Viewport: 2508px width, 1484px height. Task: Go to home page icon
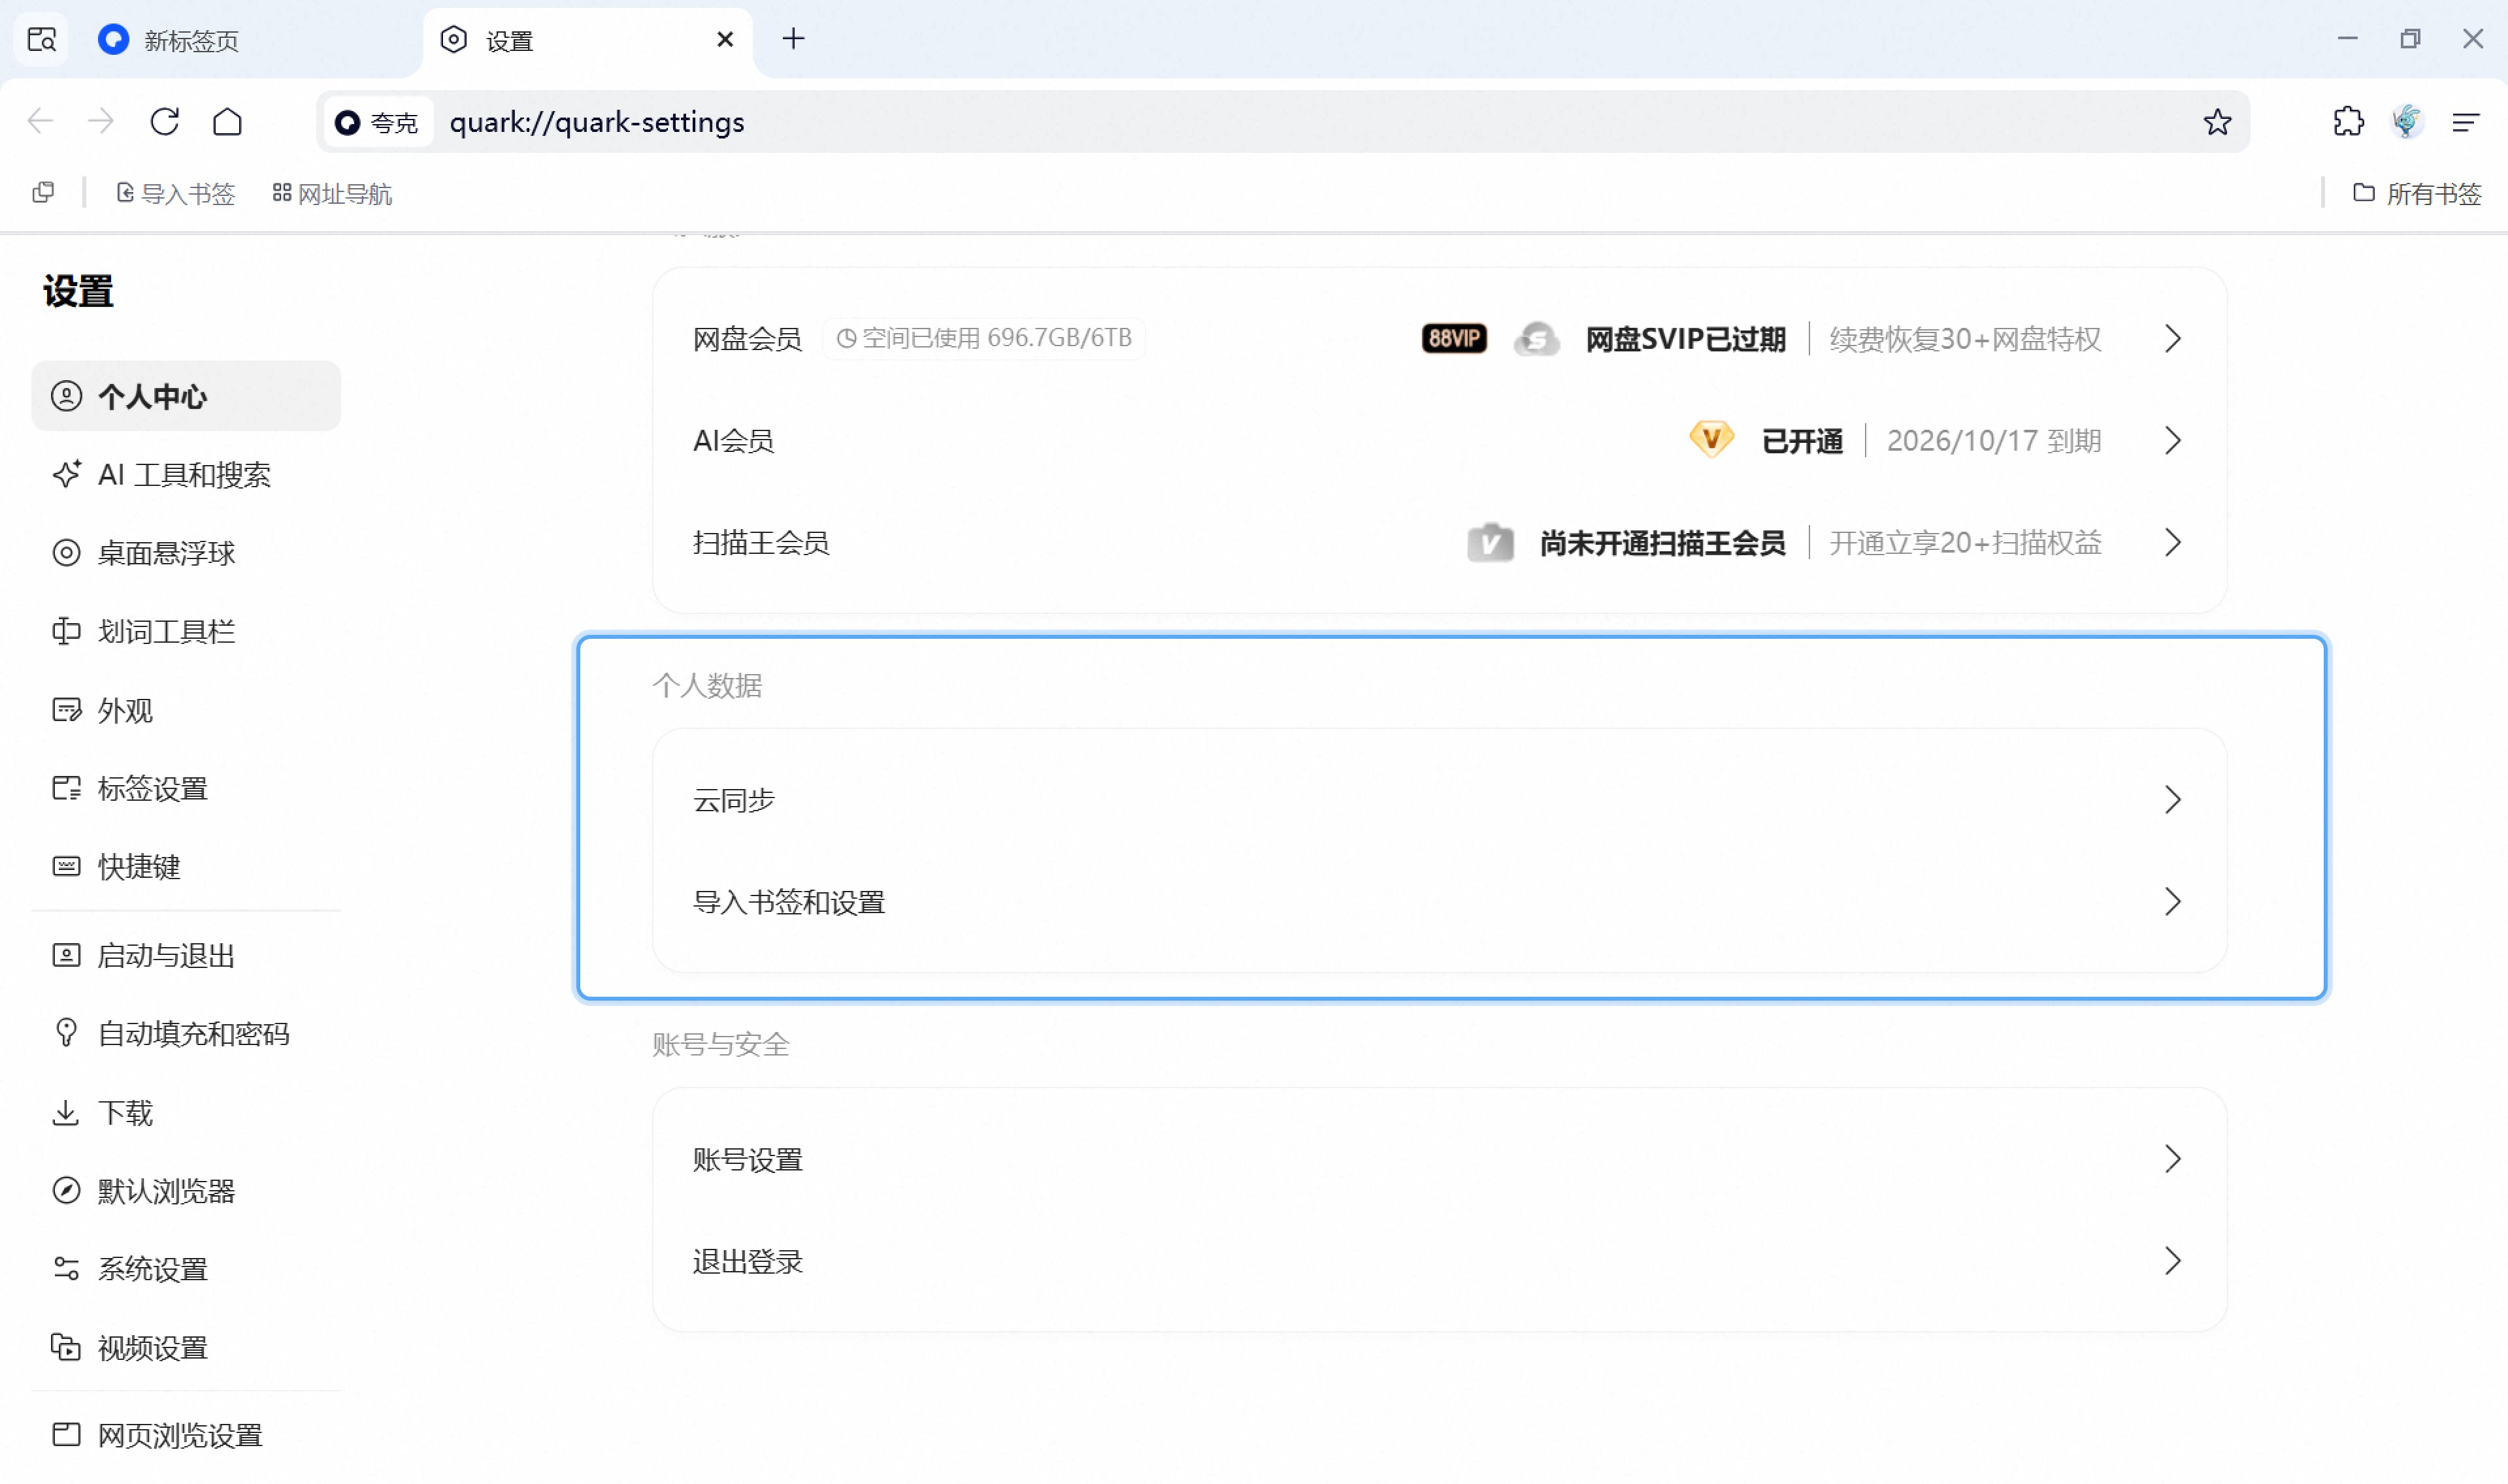point(227,122)
